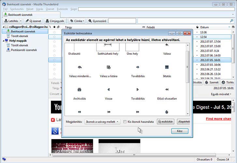Click the Válasz a listára icon
The width and height of the screenshot is (237, 163).
[109, 67]
